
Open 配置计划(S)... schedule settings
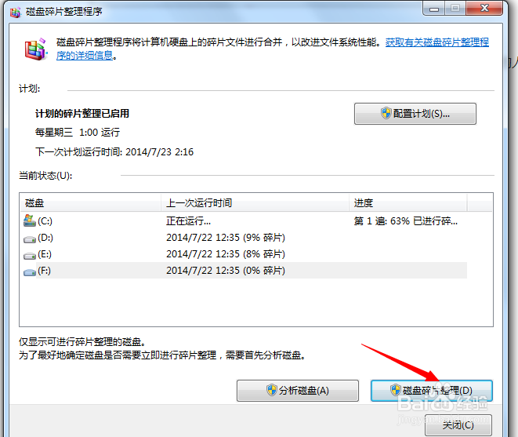(x=415, y=114)
